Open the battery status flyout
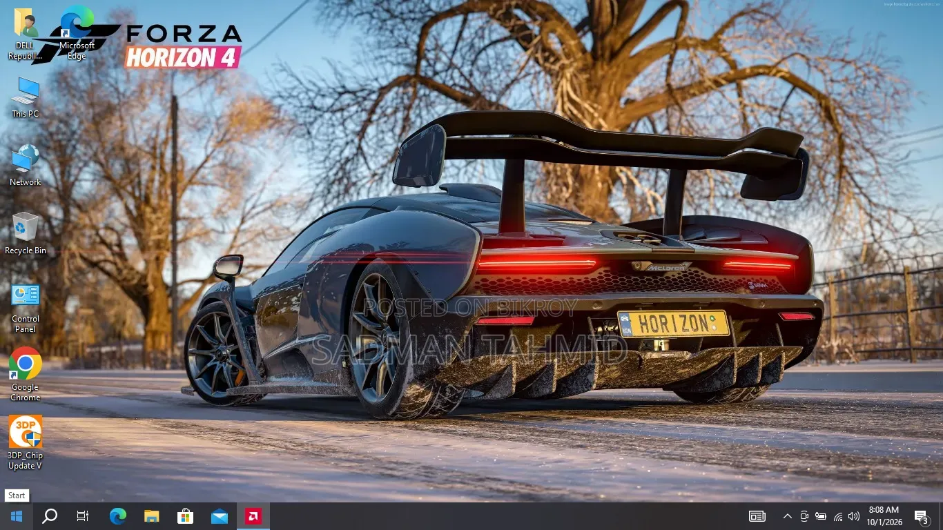 821,516
